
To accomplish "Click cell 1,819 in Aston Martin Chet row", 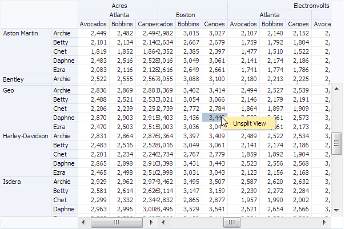I will pyautogui.click(x=94, y=51).
